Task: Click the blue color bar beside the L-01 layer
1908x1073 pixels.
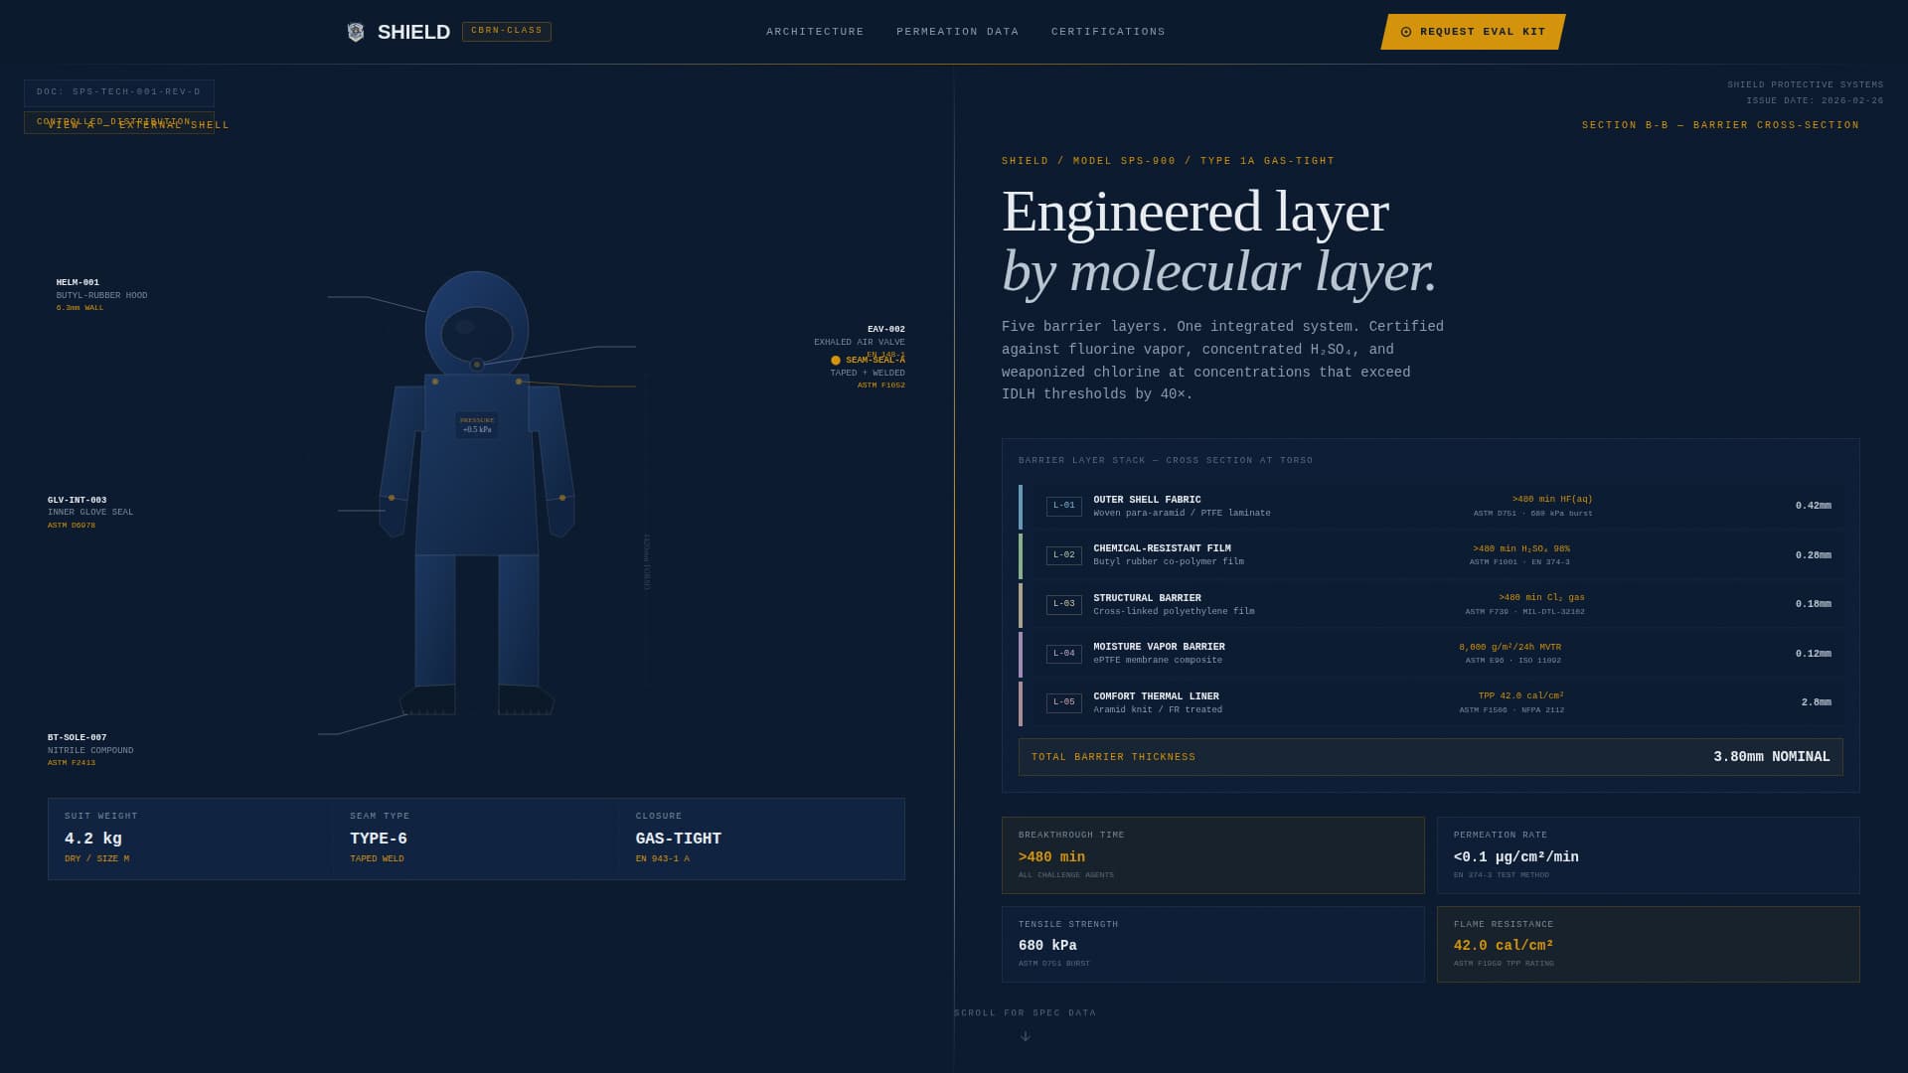Action: point(1021,506)
